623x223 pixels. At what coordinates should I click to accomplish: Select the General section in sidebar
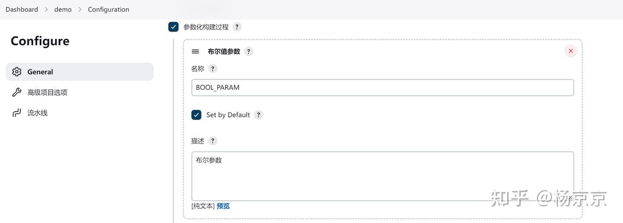tap(80, 72)
